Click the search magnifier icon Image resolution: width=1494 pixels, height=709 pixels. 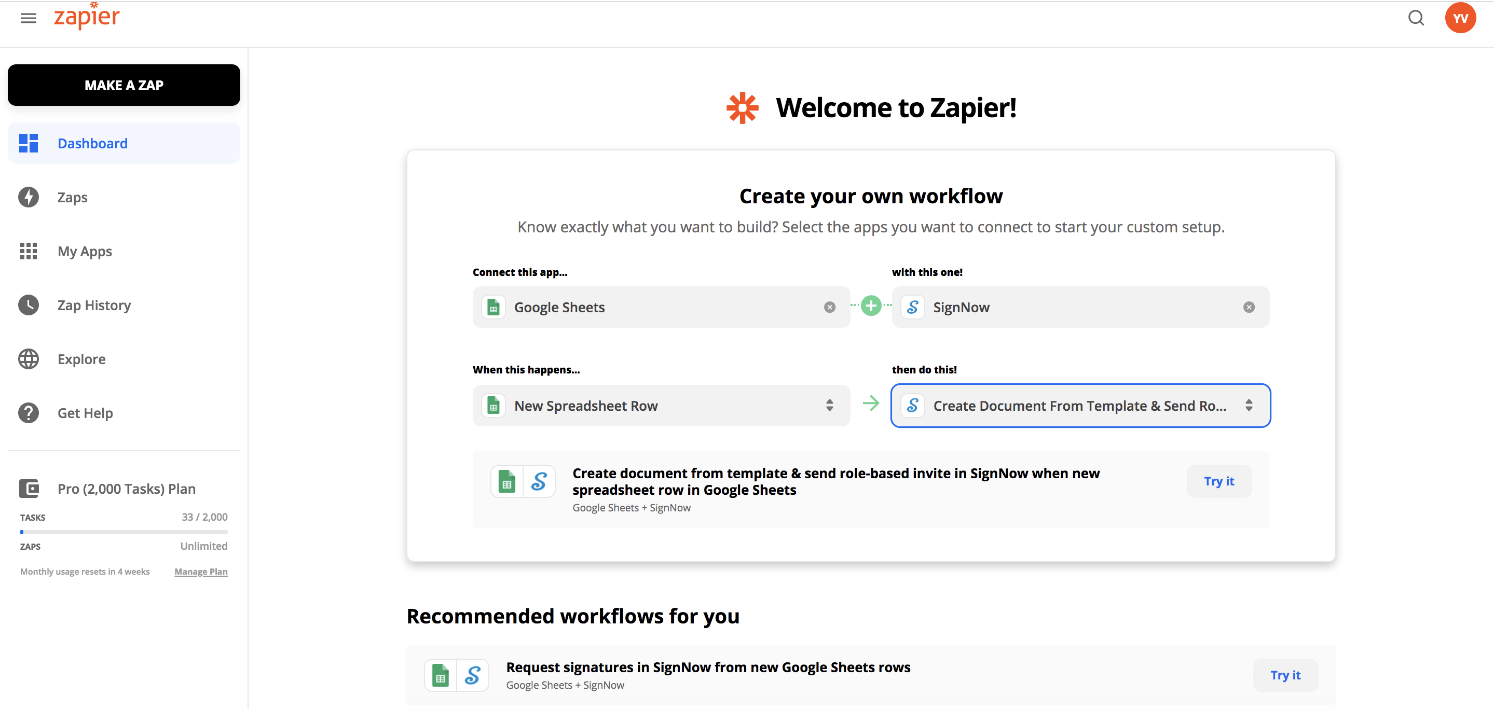coord(1416,19)
